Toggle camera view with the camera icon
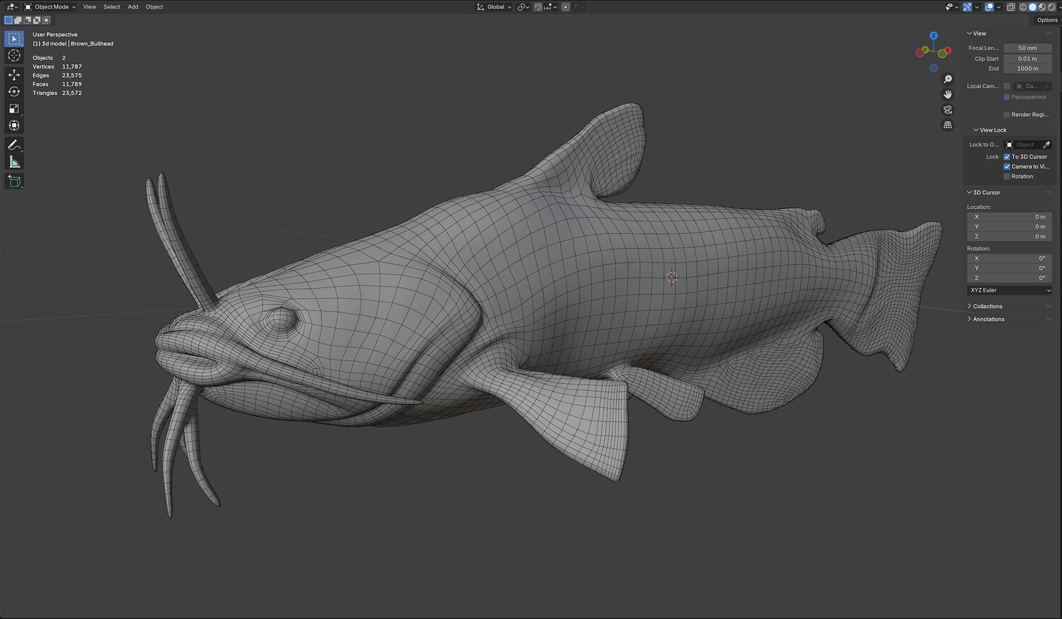The height and width of the screenshot is (619, 1062). pos(947,110)
